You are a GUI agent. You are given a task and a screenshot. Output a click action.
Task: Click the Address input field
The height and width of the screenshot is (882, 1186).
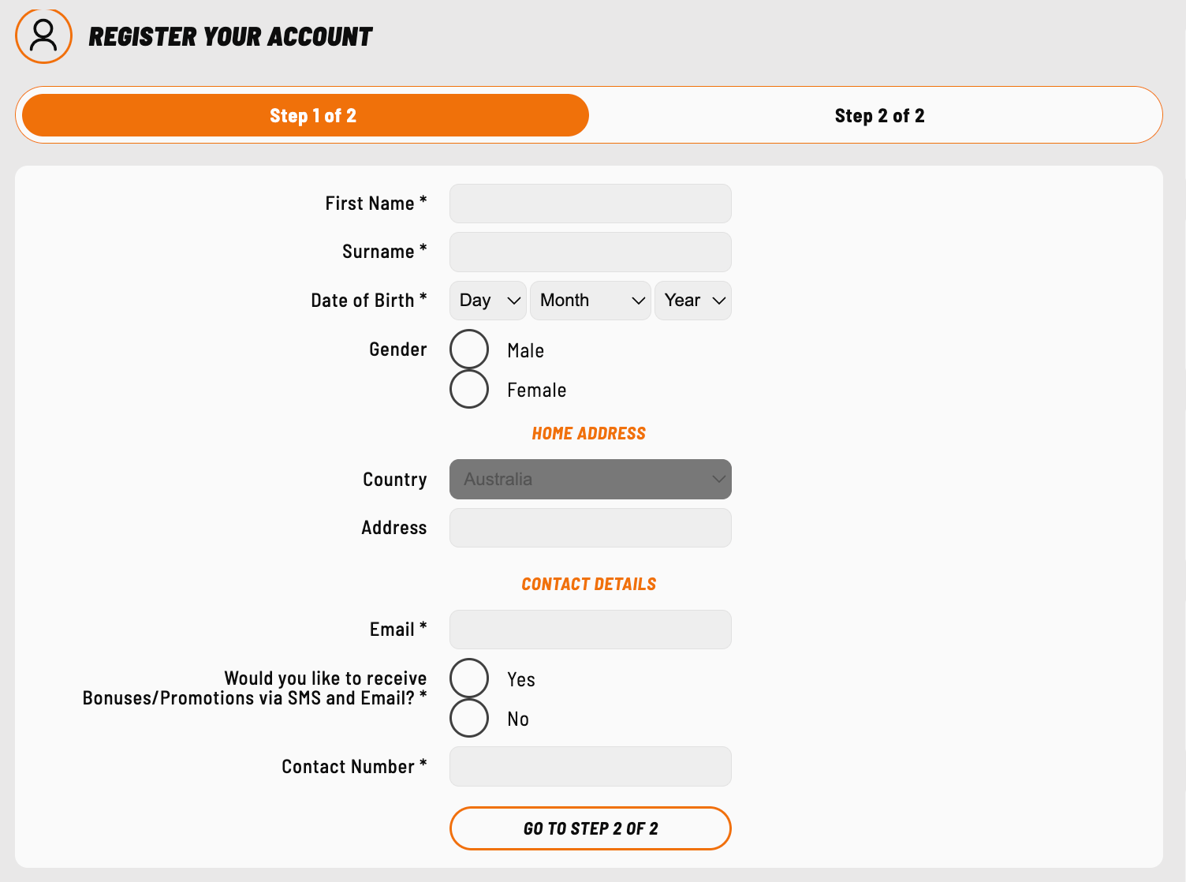590,528
